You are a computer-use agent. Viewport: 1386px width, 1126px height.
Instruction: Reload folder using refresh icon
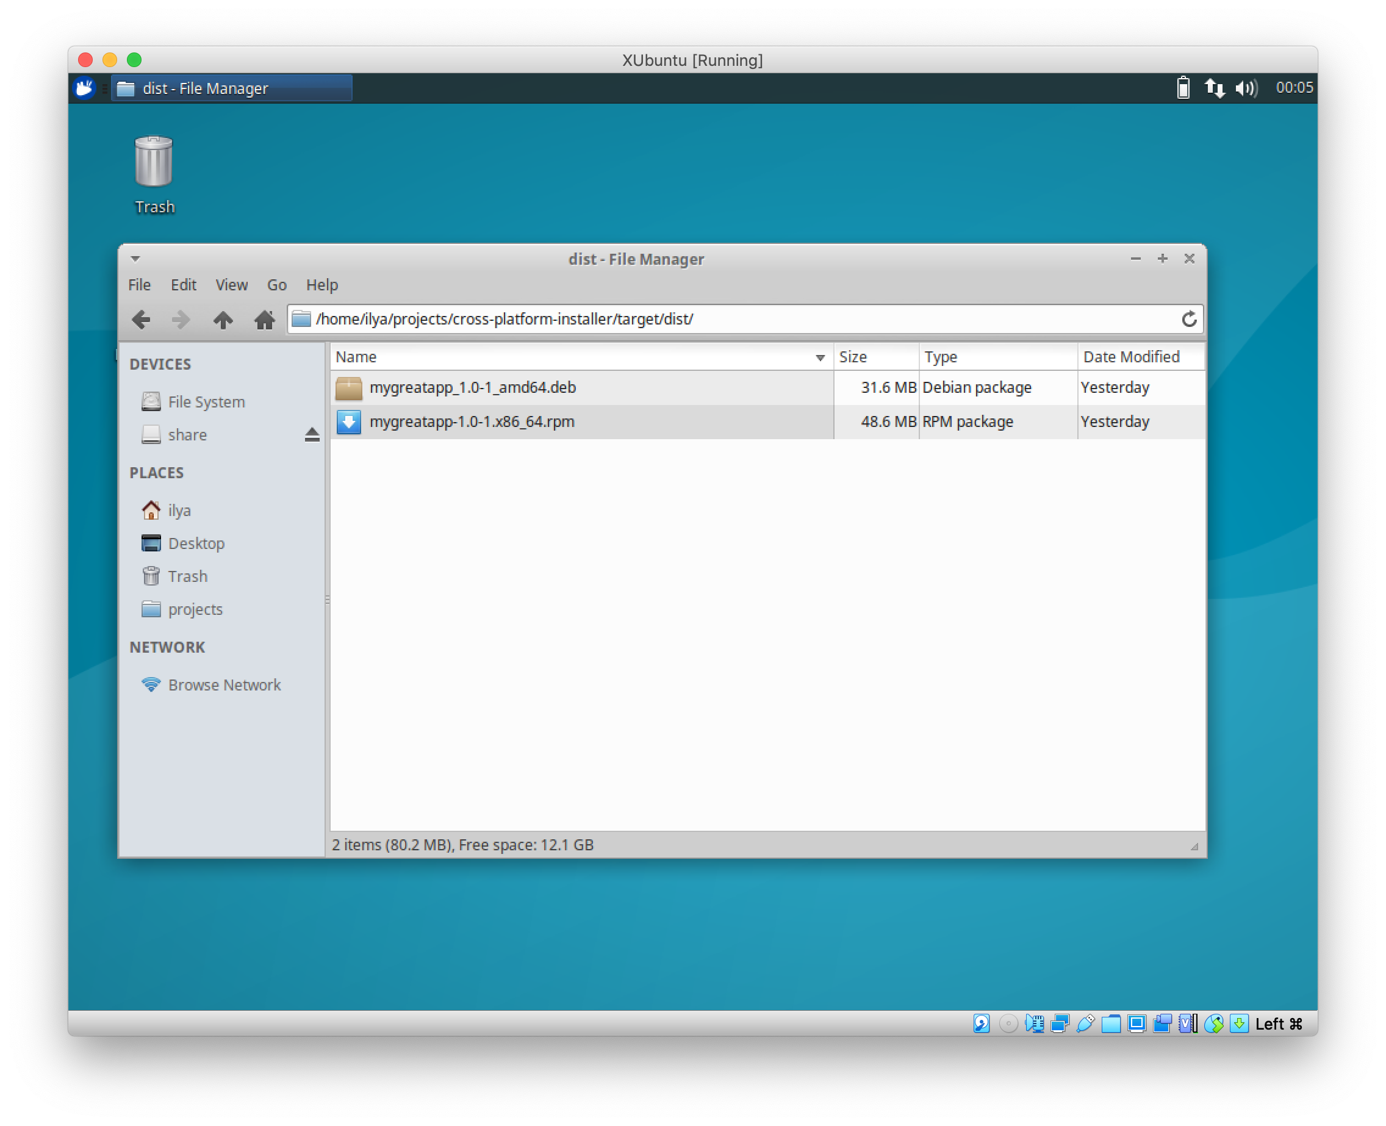1188,319
